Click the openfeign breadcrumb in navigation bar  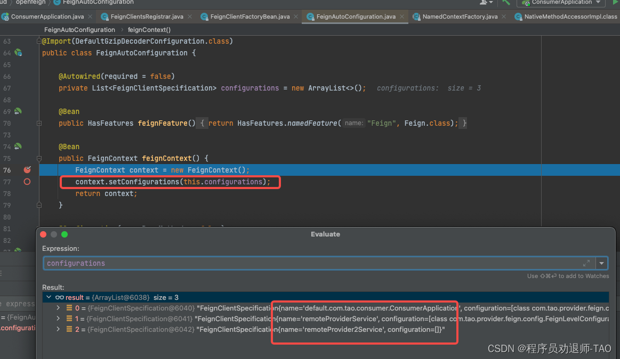click(30, 2)
